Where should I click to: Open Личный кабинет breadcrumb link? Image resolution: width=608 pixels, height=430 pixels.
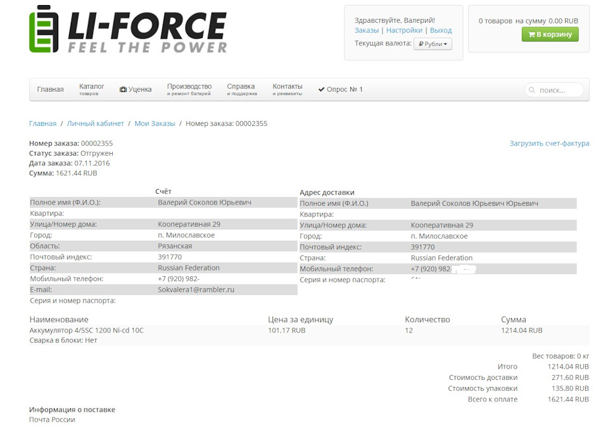pos(95,123)
